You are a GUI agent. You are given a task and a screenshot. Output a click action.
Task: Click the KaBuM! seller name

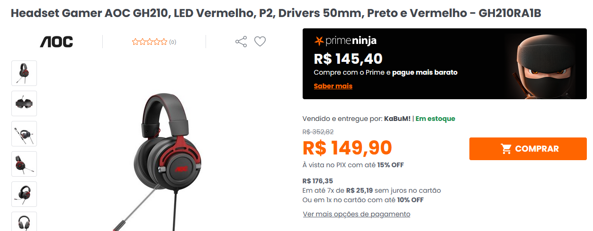click(x=397, y=119)
